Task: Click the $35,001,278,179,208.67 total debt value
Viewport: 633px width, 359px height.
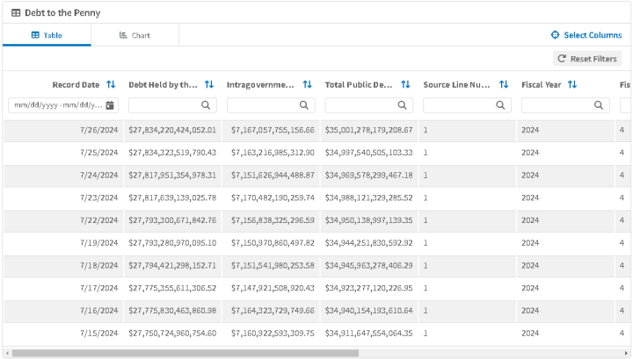Action: point(369,130)
